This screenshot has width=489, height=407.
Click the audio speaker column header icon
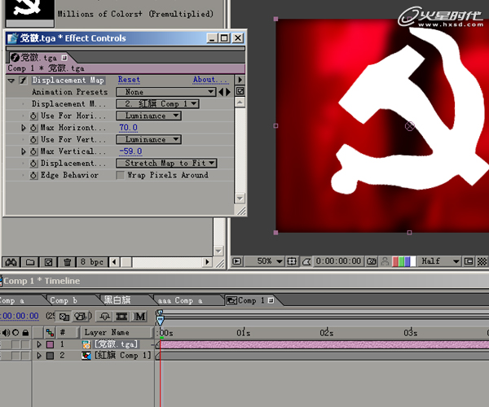[6, 333]
